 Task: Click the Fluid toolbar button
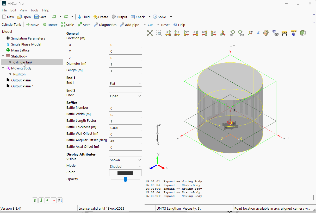pyautogui.click(x=84, y=17)
